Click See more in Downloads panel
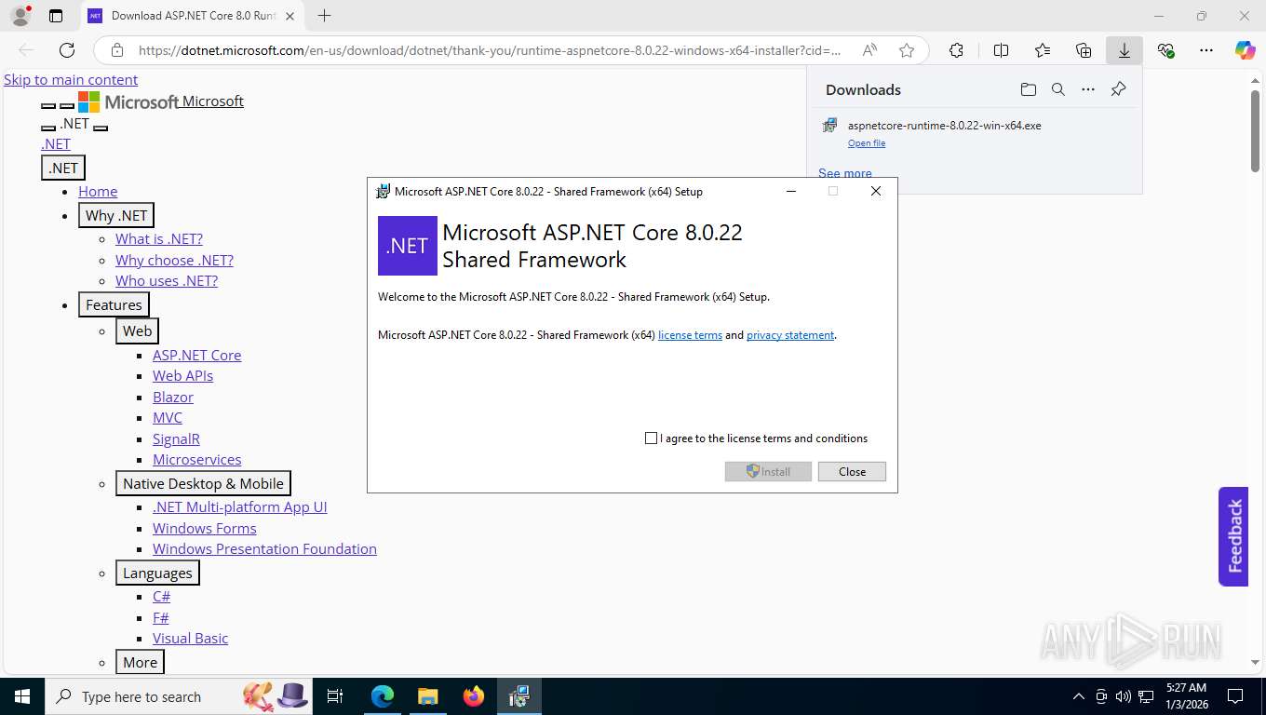The width and height of the screenshot is (1266, 715). (x=845, y=173)
